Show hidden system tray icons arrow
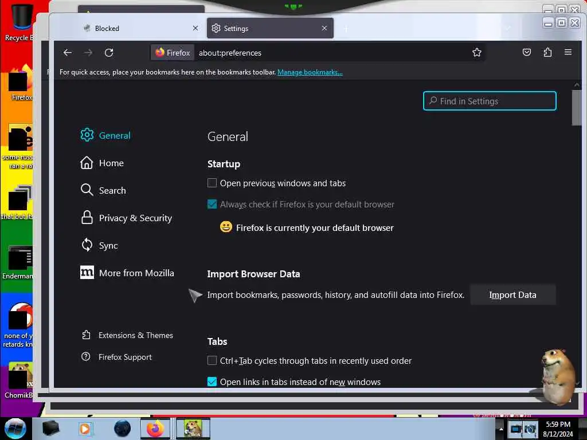The image size is (587, 440). click(x=500, y=429)
